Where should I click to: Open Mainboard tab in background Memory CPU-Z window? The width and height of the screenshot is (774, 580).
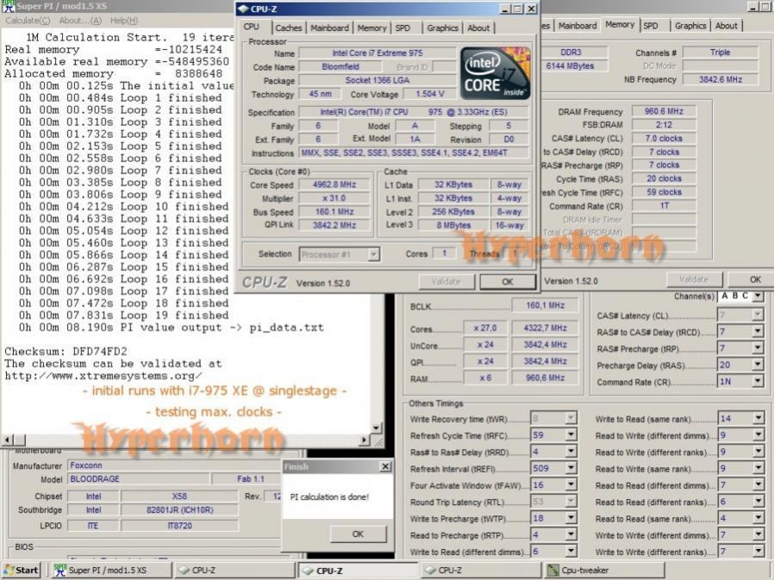click(577, 26)
